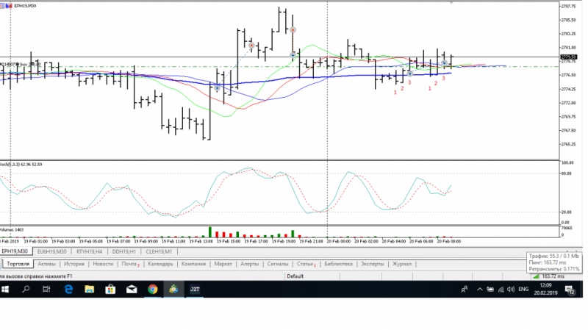Viewport: 588px width, 330px height.
Task: Open the Журнал toolbox tab
Action: (401, 264)
